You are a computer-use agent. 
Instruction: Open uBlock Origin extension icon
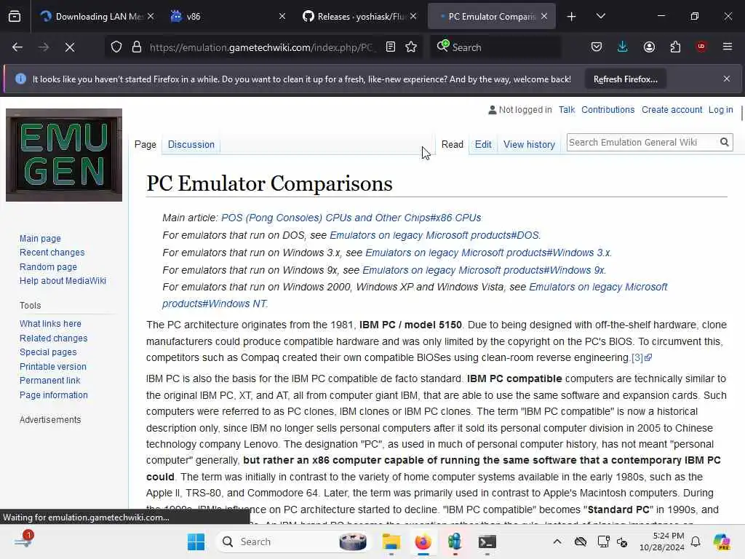point(701,47)
